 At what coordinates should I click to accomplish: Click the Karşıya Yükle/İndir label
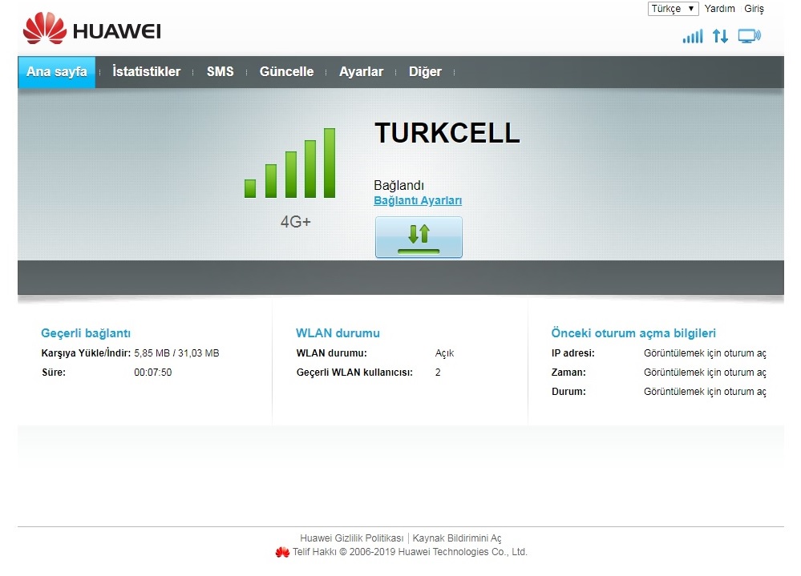click(x=86, y=353)
